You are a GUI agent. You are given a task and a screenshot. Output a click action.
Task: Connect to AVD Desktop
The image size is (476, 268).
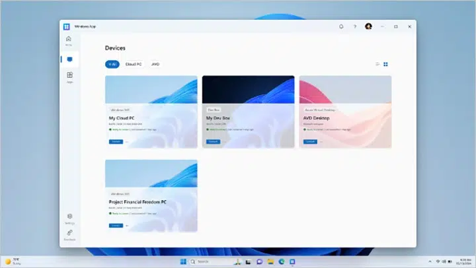pyautogui.click(x=310, y=141)
